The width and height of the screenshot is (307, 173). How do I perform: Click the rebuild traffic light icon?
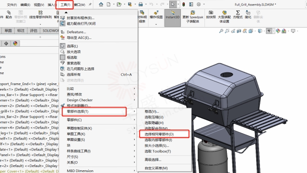click(x=183, y=4)
